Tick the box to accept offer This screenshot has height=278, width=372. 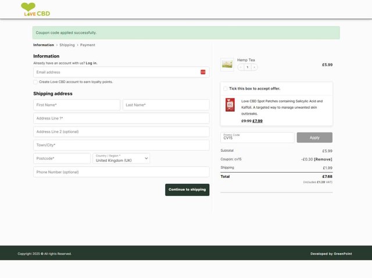pos(225,88)
